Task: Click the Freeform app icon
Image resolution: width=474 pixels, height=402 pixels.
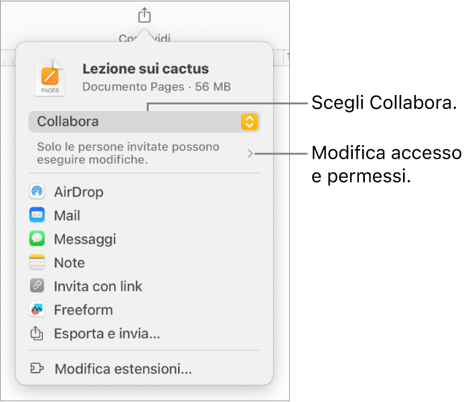Action: pos(37,310)
